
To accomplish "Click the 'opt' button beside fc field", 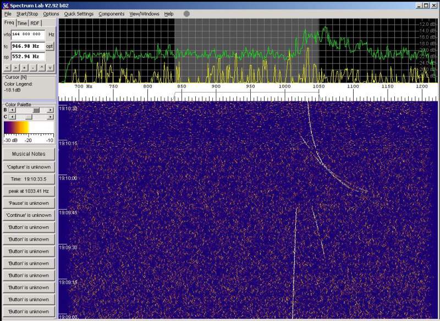I will pos(50,46).
